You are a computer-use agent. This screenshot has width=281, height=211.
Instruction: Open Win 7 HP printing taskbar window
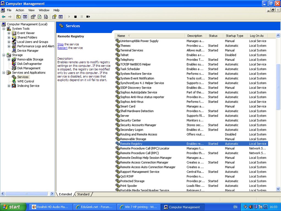tap(138, 207)
